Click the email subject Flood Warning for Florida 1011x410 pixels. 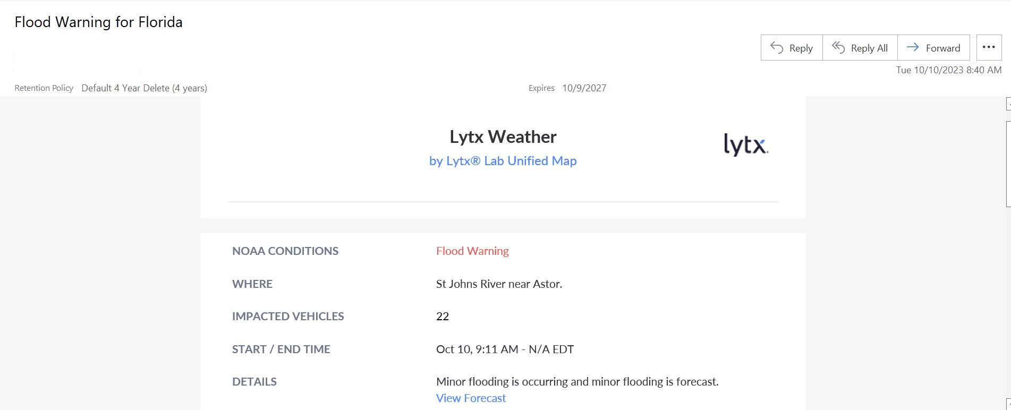pyautogui.click(x=98, y=22)
